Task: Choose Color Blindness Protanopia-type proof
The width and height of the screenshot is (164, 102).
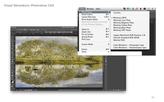Action: 129,45
